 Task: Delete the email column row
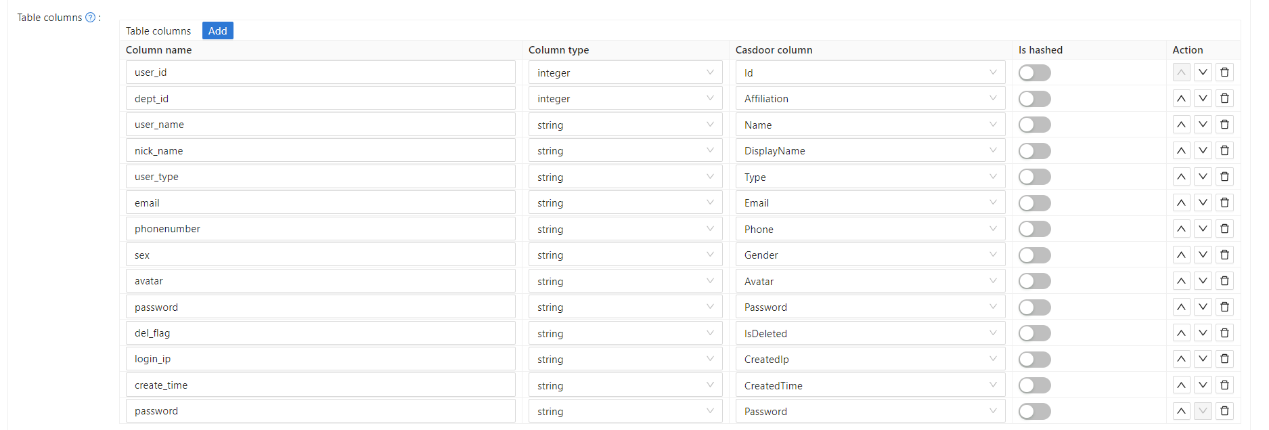(x=1224, y=203)
